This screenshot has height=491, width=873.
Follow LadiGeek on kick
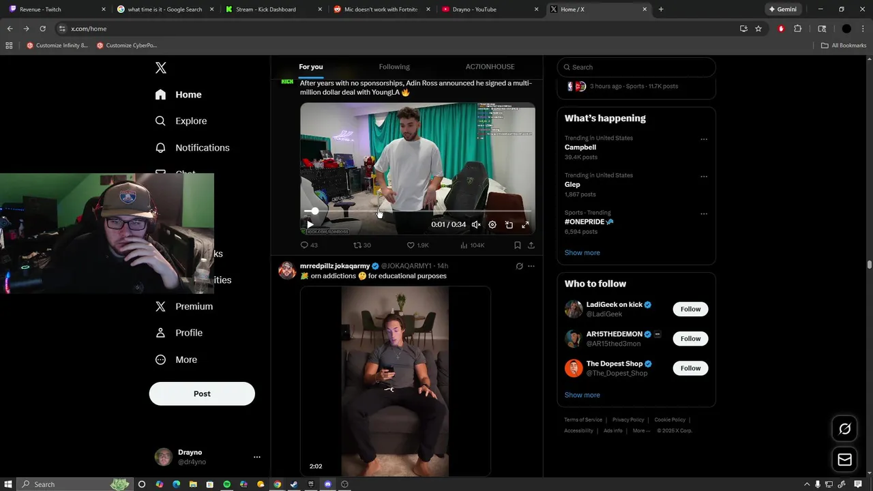pos(690,309)
